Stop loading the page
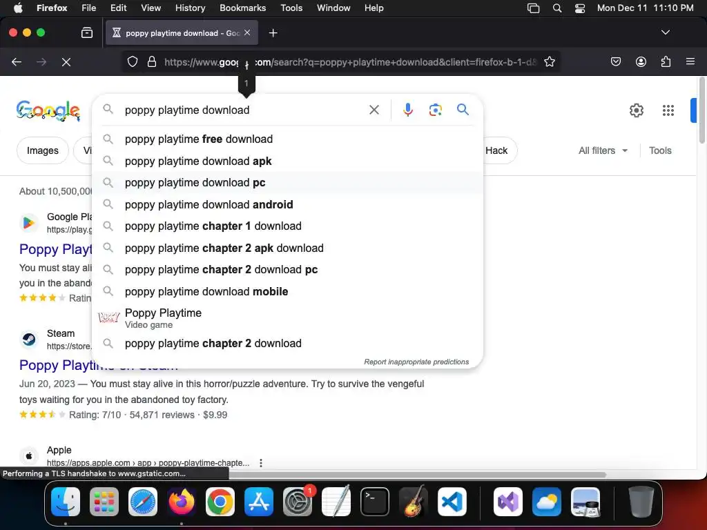This screenshot has height=530, width=707. click(x=66, y=61)
